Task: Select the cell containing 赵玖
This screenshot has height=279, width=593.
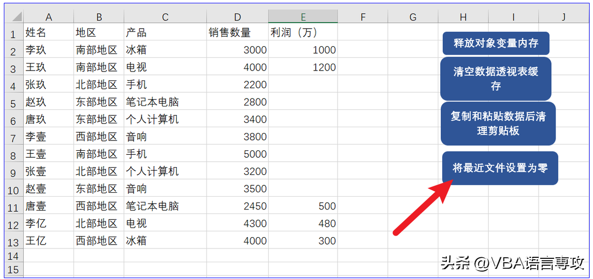Action: [x=49, y=102]
